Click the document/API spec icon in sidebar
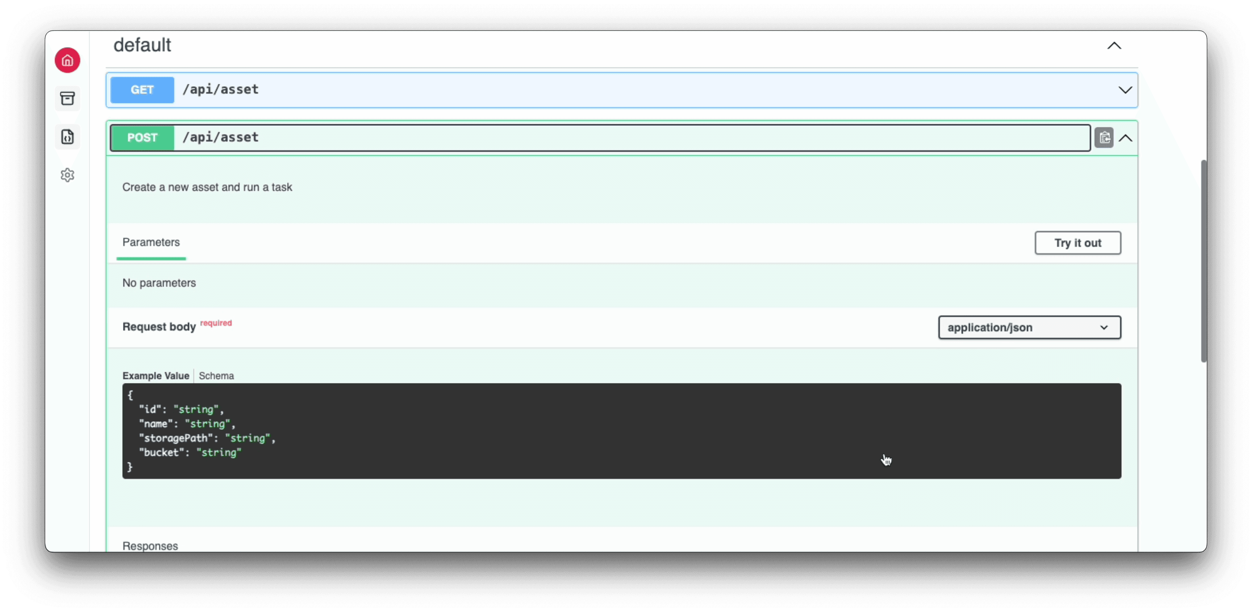Viewport: 1252px width, 612px height. [67, 135]
